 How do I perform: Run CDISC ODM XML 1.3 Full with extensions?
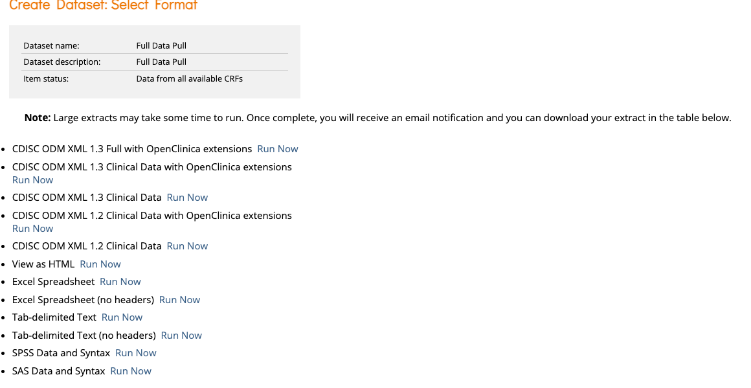tap(277, 149)
